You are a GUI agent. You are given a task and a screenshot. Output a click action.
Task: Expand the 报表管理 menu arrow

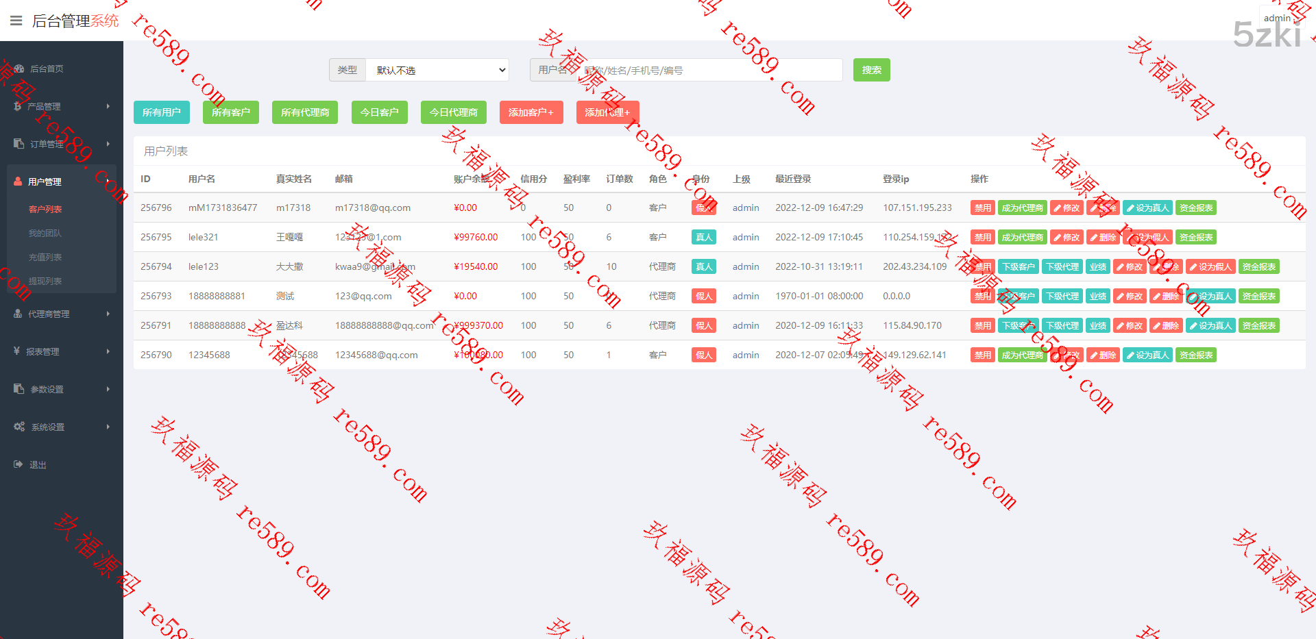coord(108,351)
